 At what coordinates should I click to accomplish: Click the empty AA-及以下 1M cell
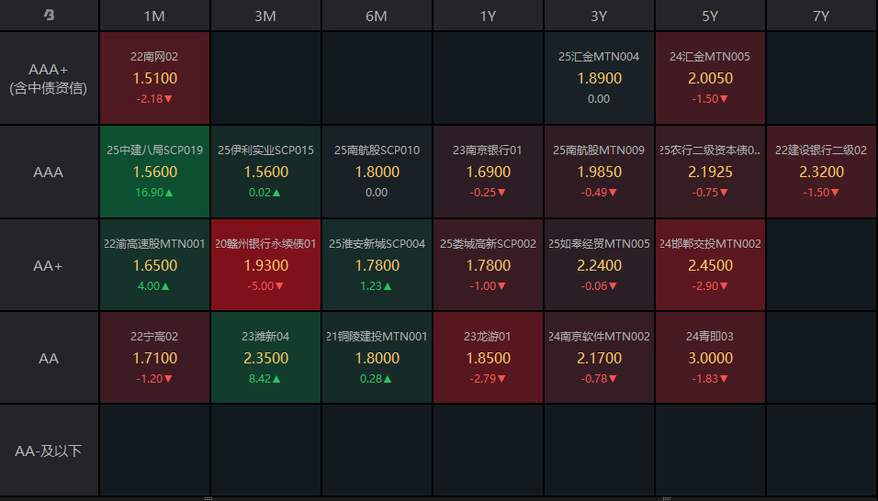154,451
